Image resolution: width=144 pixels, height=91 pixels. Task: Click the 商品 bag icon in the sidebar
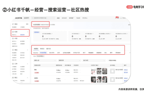13,50
